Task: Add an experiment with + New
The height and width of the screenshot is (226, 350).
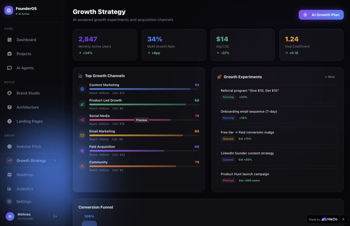Action: tap(330, 77)
